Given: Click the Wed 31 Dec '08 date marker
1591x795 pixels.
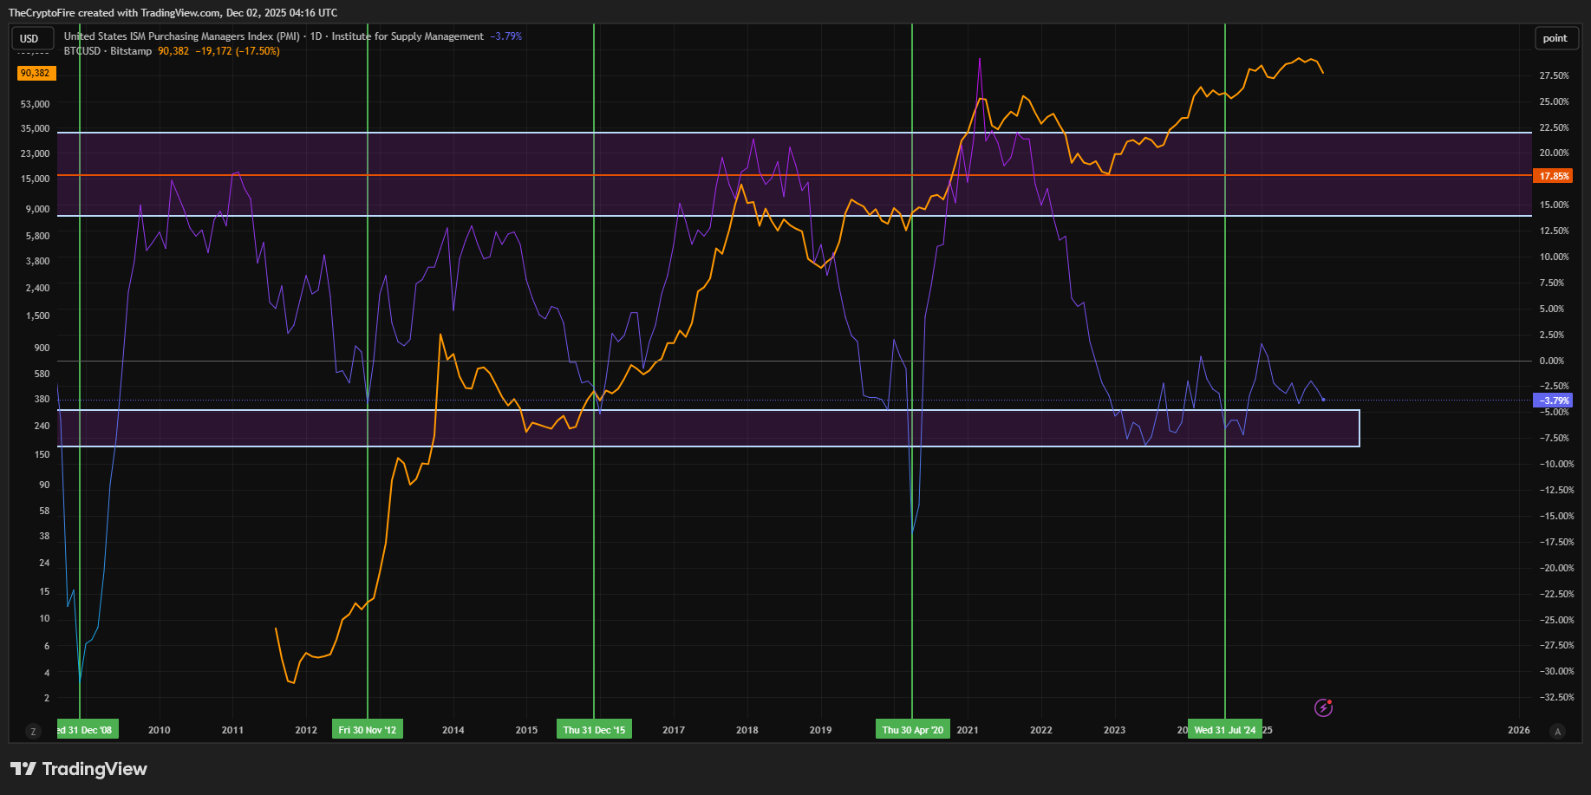Looking at the screenshot, I should [87, 729].
